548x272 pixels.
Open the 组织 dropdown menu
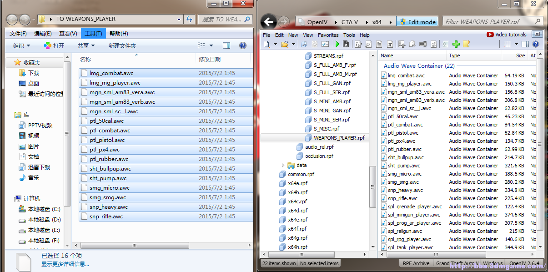(21, 45)
